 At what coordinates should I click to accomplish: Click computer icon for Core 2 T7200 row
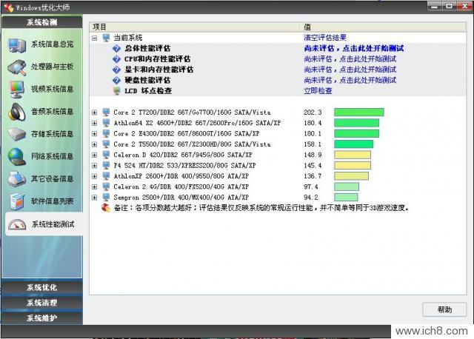pyautogui.click(x=106, y=113)
